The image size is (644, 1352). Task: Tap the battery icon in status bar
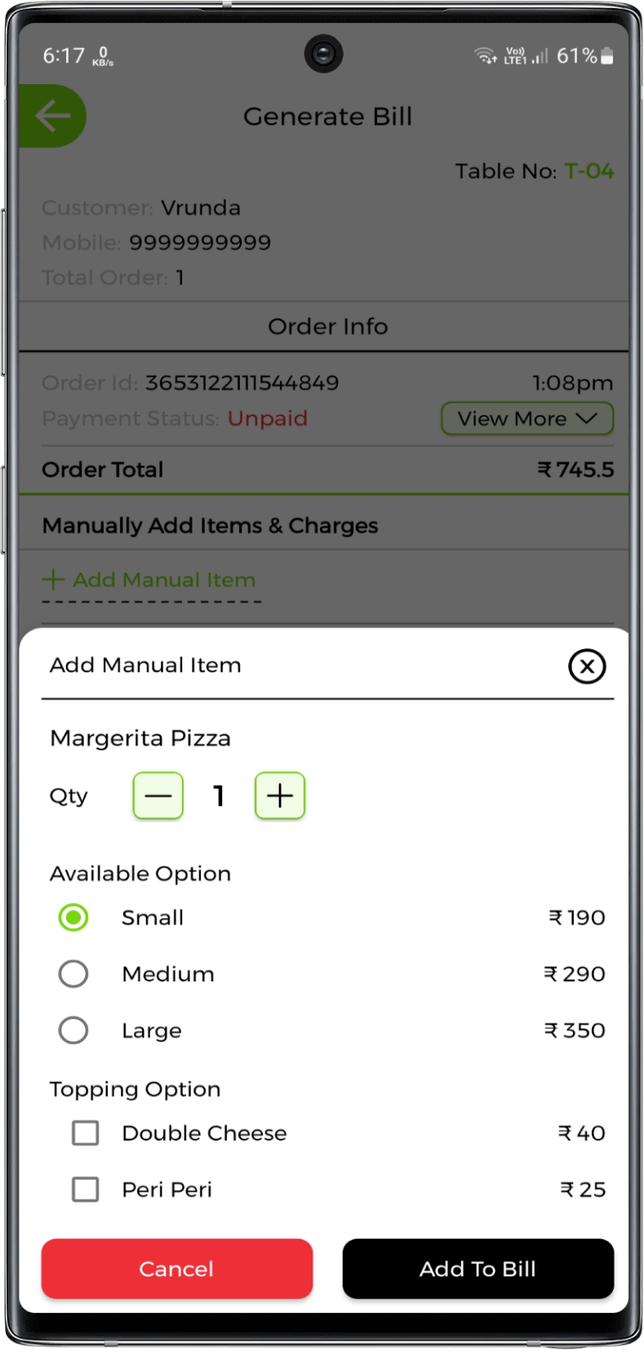point(606,56)
